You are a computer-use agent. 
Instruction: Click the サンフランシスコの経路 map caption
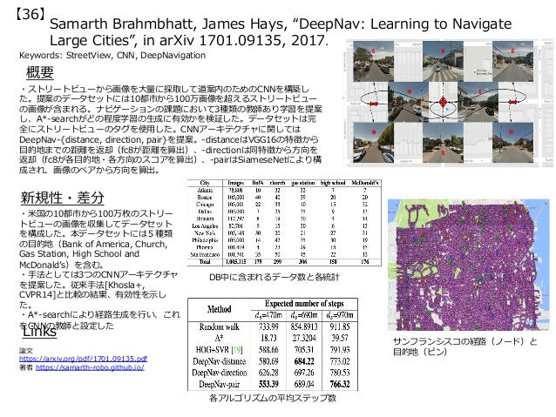(464, 346)
